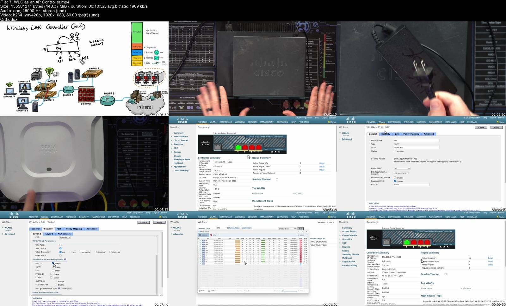This screenshot has height=306, width=506.
Task: Select AAA Servers subtab in Sales WLAN
Action: pos(64,234)
